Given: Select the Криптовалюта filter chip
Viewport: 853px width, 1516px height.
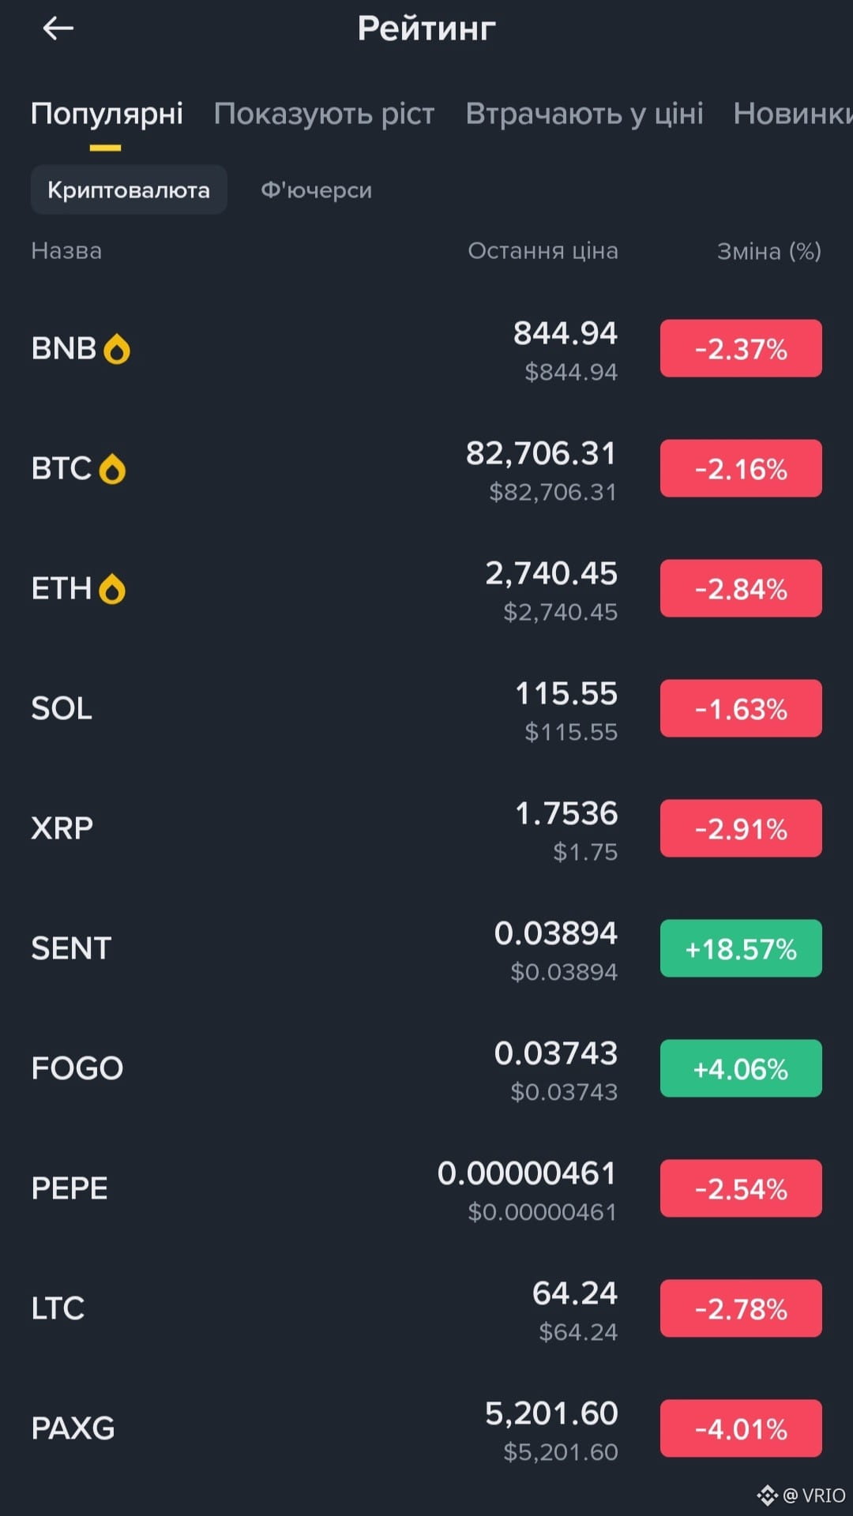Looking at the screenshot, I should 129,190.
